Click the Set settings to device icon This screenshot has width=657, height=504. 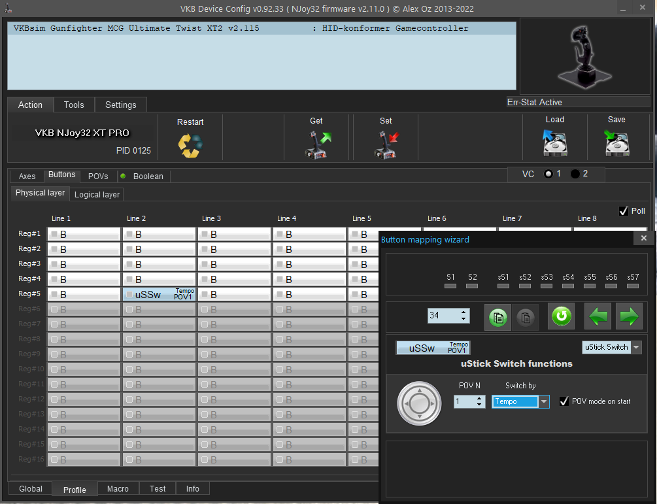(386, 144)
